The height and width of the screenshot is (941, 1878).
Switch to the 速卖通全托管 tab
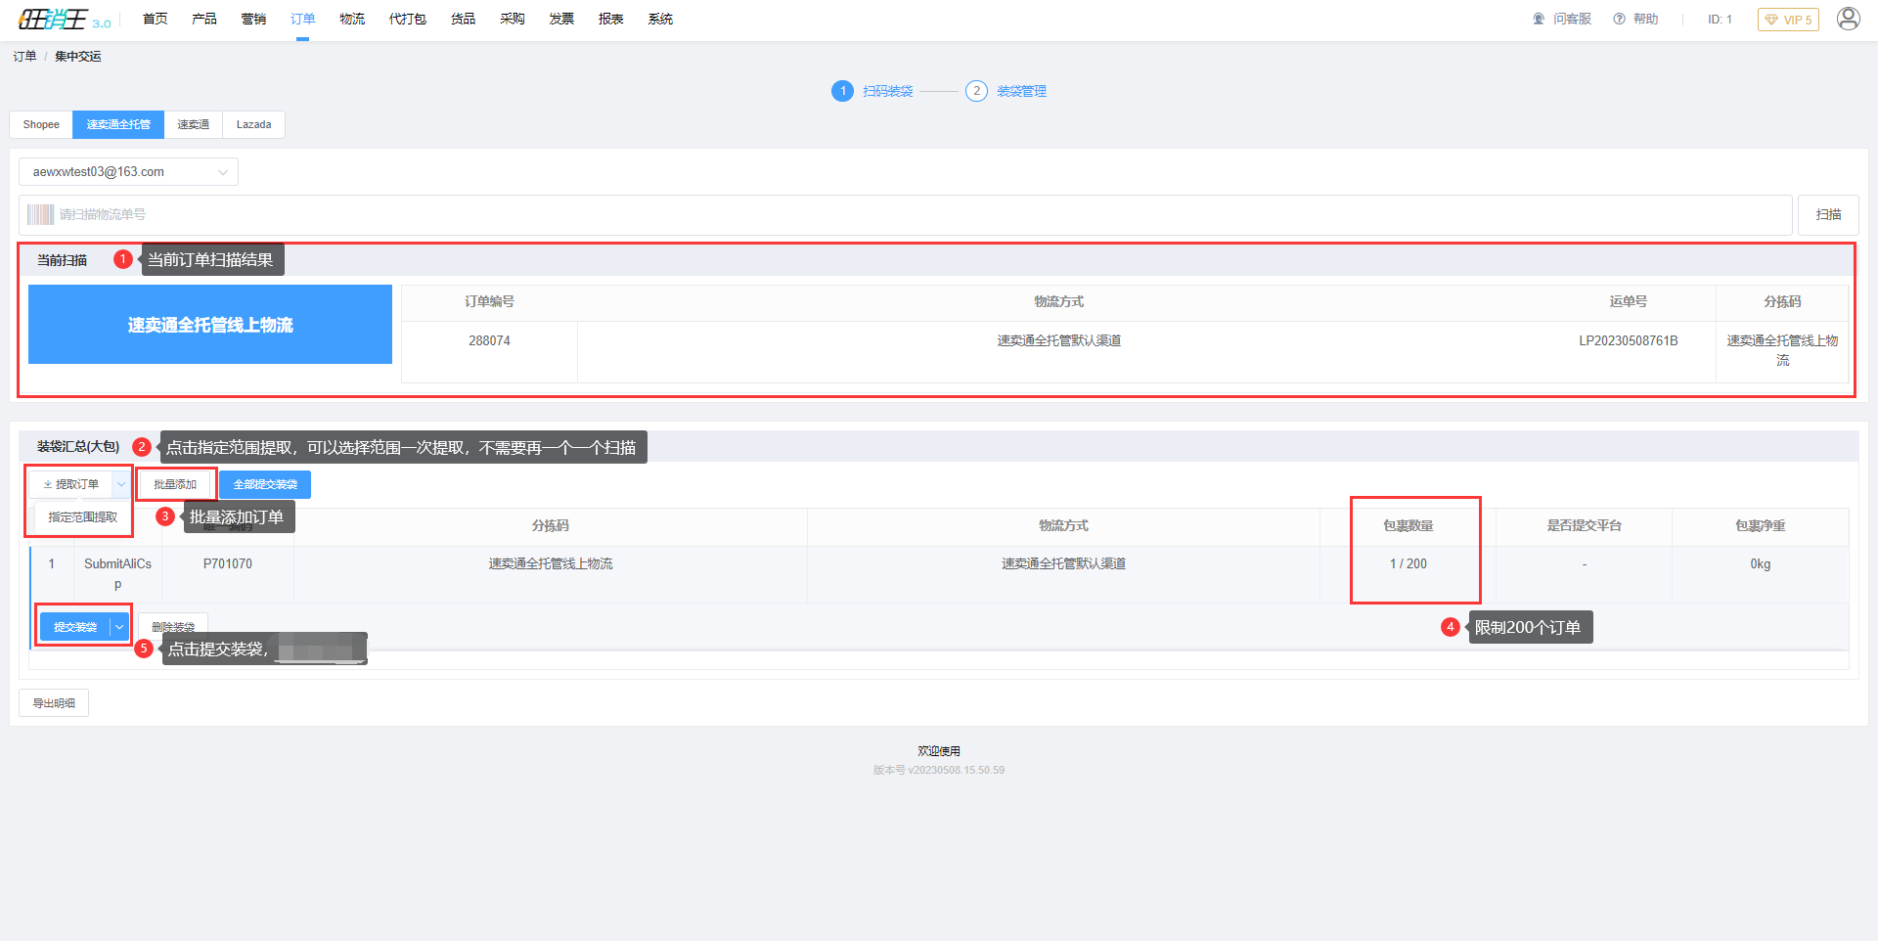pos(118,124)
